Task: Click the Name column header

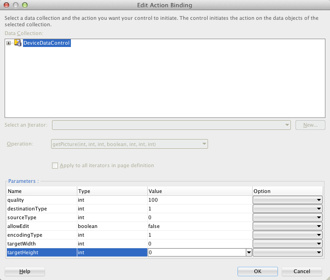Action: [x=42, y=191]
